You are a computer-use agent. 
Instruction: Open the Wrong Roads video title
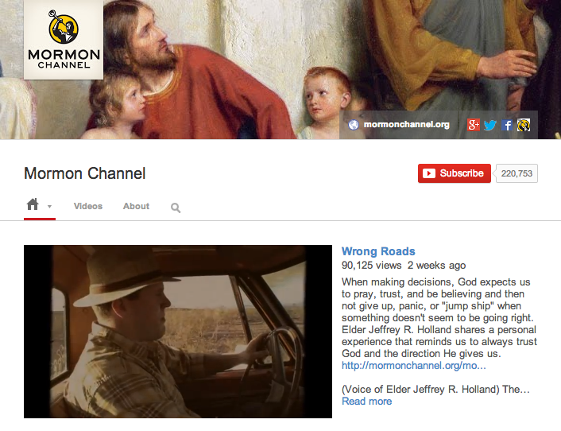click(378, 251)
